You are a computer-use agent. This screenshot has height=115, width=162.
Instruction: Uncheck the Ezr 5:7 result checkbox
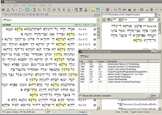[95, 100]
